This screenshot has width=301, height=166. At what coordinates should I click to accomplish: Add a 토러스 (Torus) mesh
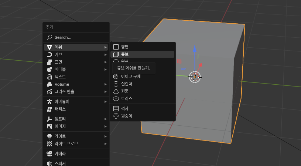tap(143, 99)
